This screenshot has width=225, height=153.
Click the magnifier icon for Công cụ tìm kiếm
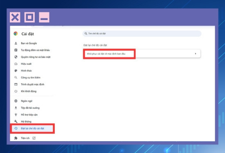[x=16, y=78]
